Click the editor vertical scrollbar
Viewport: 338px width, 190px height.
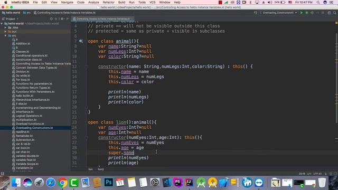(x=336, y=78)
